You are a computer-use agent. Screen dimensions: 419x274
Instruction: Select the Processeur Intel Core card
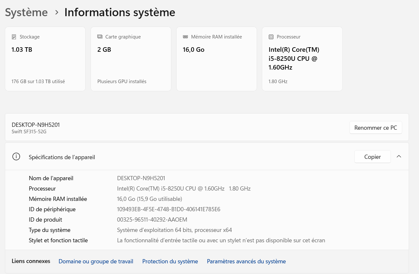click(x=302, y=59)
